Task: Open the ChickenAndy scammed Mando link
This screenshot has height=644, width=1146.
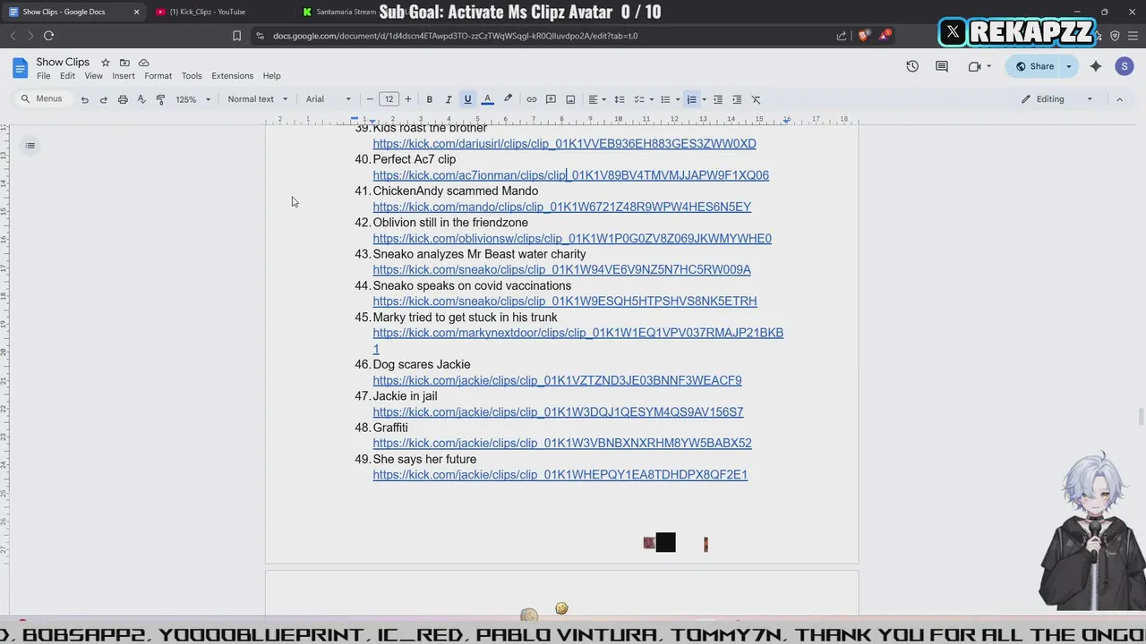Action: pyautogui.click(x=562, y=207)
